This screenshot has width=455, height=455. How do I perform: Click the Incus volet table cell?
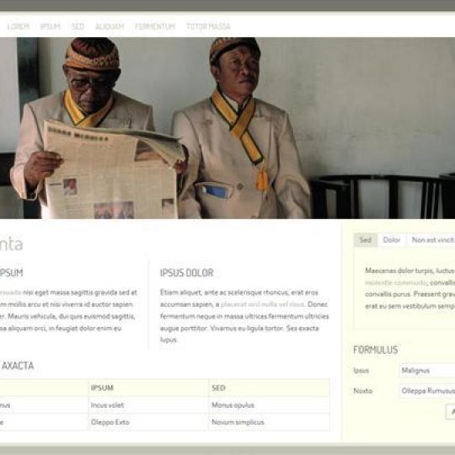click(148, 405)
